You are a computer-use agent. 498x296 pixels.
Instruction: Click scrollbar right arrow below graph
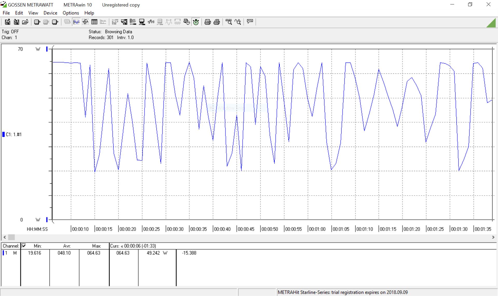point(493,237)
